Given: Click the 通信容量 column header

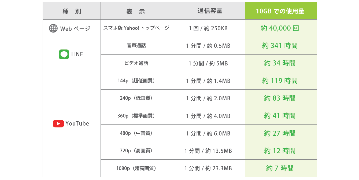Looking at the screenshot, I should (209, 11).
